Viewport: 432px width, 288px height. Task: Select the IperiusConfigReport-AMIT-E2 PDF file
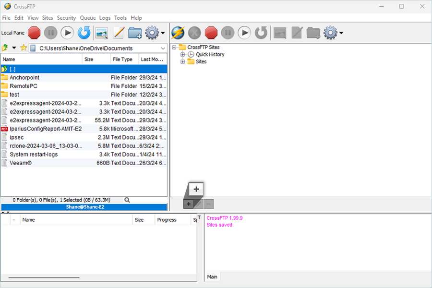(84, 129)
